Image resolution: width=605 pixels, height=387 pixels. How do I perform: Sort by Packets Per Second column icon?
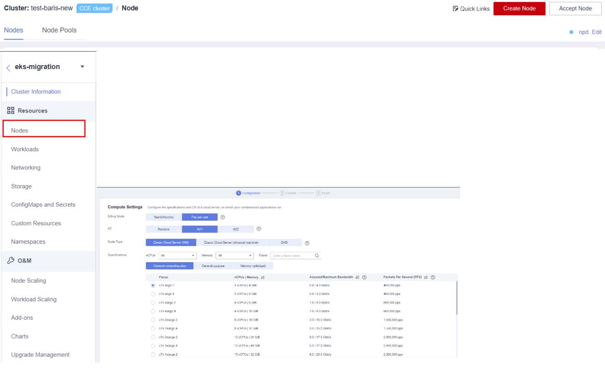coord(426,277)
